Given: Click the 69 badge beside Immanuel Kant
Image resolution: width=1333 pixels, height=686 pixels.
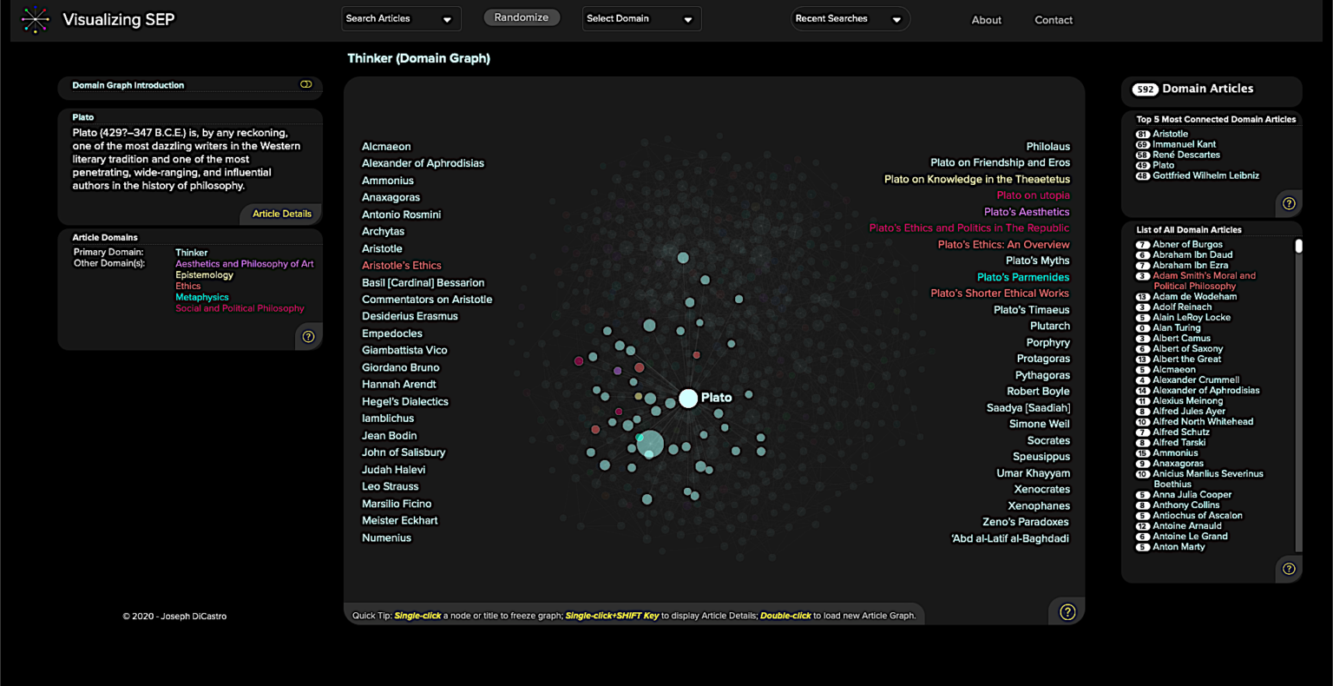Looking at the screenshot, I should coord(1143,144).
